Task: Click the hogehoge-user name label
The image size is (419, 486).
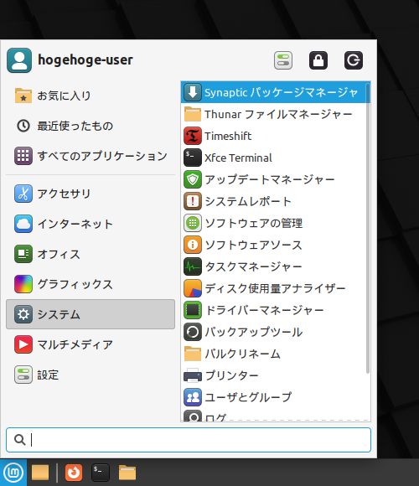Action: (x=85, y=59)
